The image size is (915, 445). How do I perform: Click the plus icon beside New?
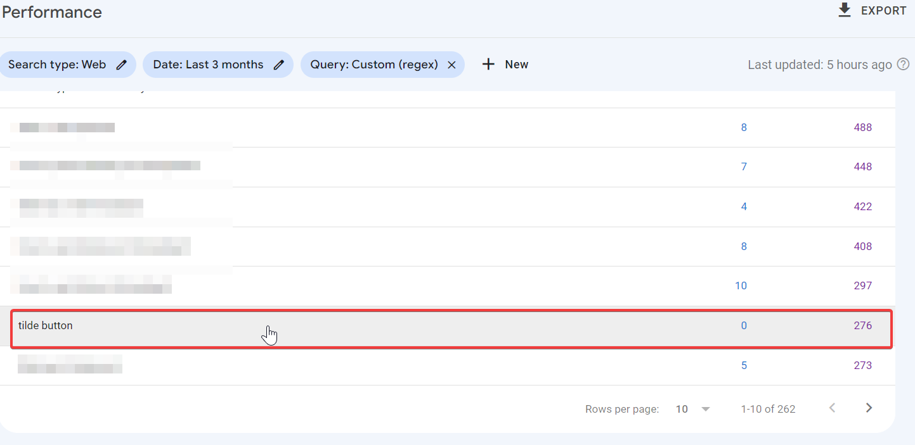(x=488, y=65)
